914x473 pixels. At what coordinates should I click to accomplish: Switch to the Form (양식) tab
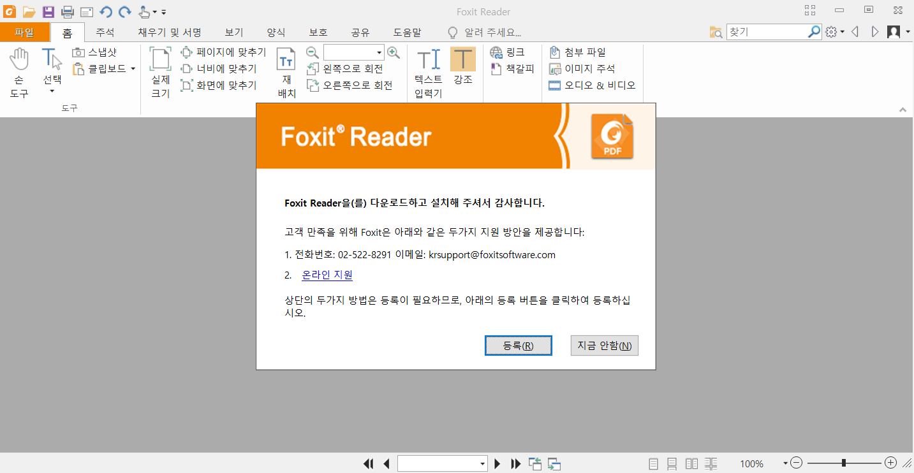tap(276, 33)
